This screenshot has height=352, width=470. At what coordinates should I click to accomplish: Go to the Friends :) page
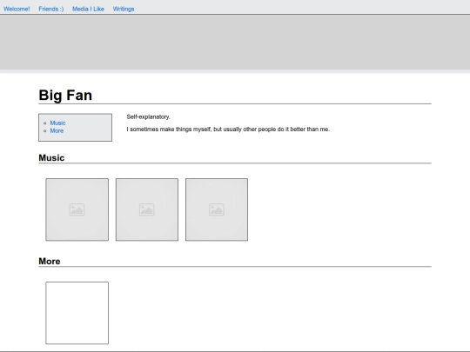click(x=51, y=9)
